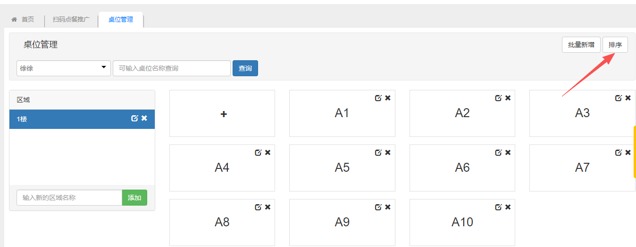Viewport: 636px width, 247px height.
Task: Click the edit icon on table A8
Action: point(258,207)
